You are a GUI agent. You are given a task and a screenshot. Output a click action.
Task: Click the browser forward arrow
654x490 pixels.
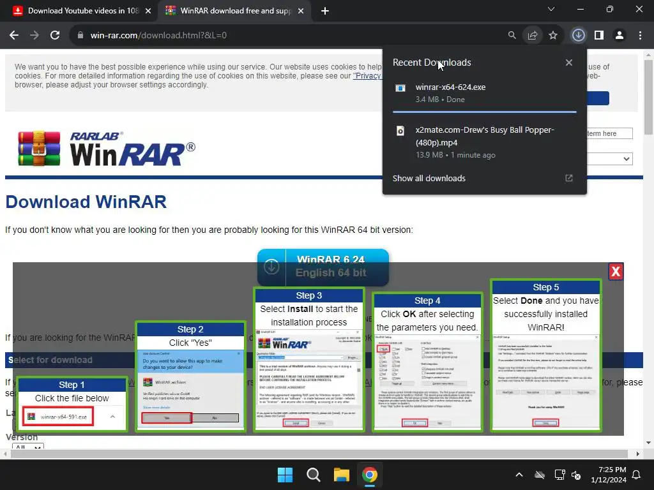(34, 36)
